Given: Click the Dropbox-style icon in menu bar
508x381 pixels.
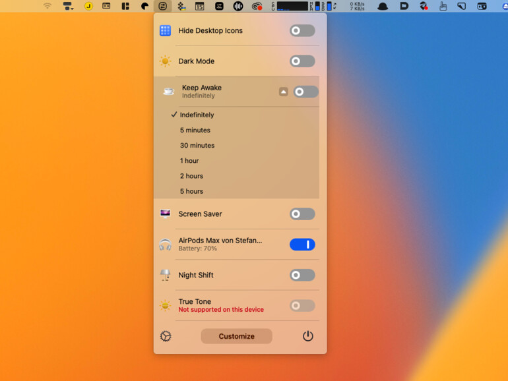Looking at the screenshot, I should tap(181, 6).
